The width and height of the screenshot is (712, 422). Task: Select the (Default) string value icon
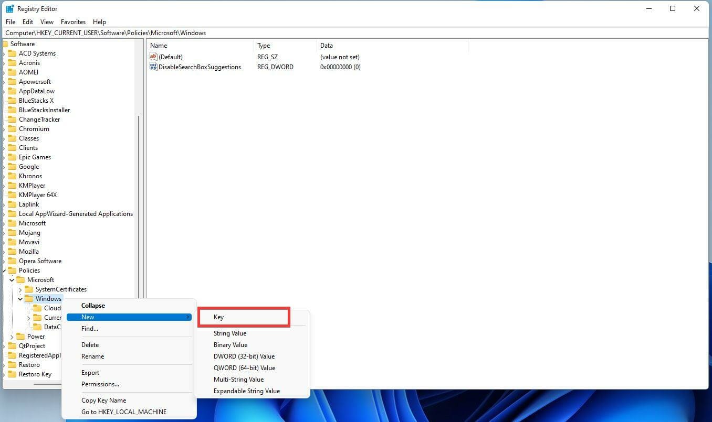153,57
